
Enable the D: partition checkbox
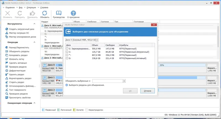pyautogui.click(x=67, y=58)
